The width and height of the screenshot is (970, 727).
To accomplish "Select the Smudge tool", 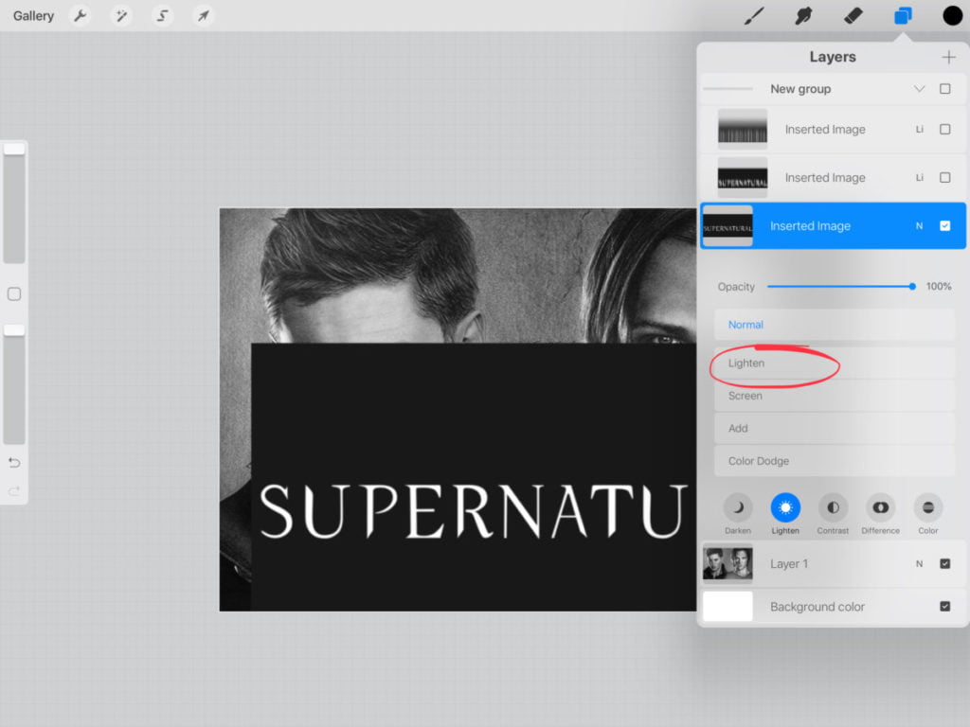I will [x=804, y=16].
